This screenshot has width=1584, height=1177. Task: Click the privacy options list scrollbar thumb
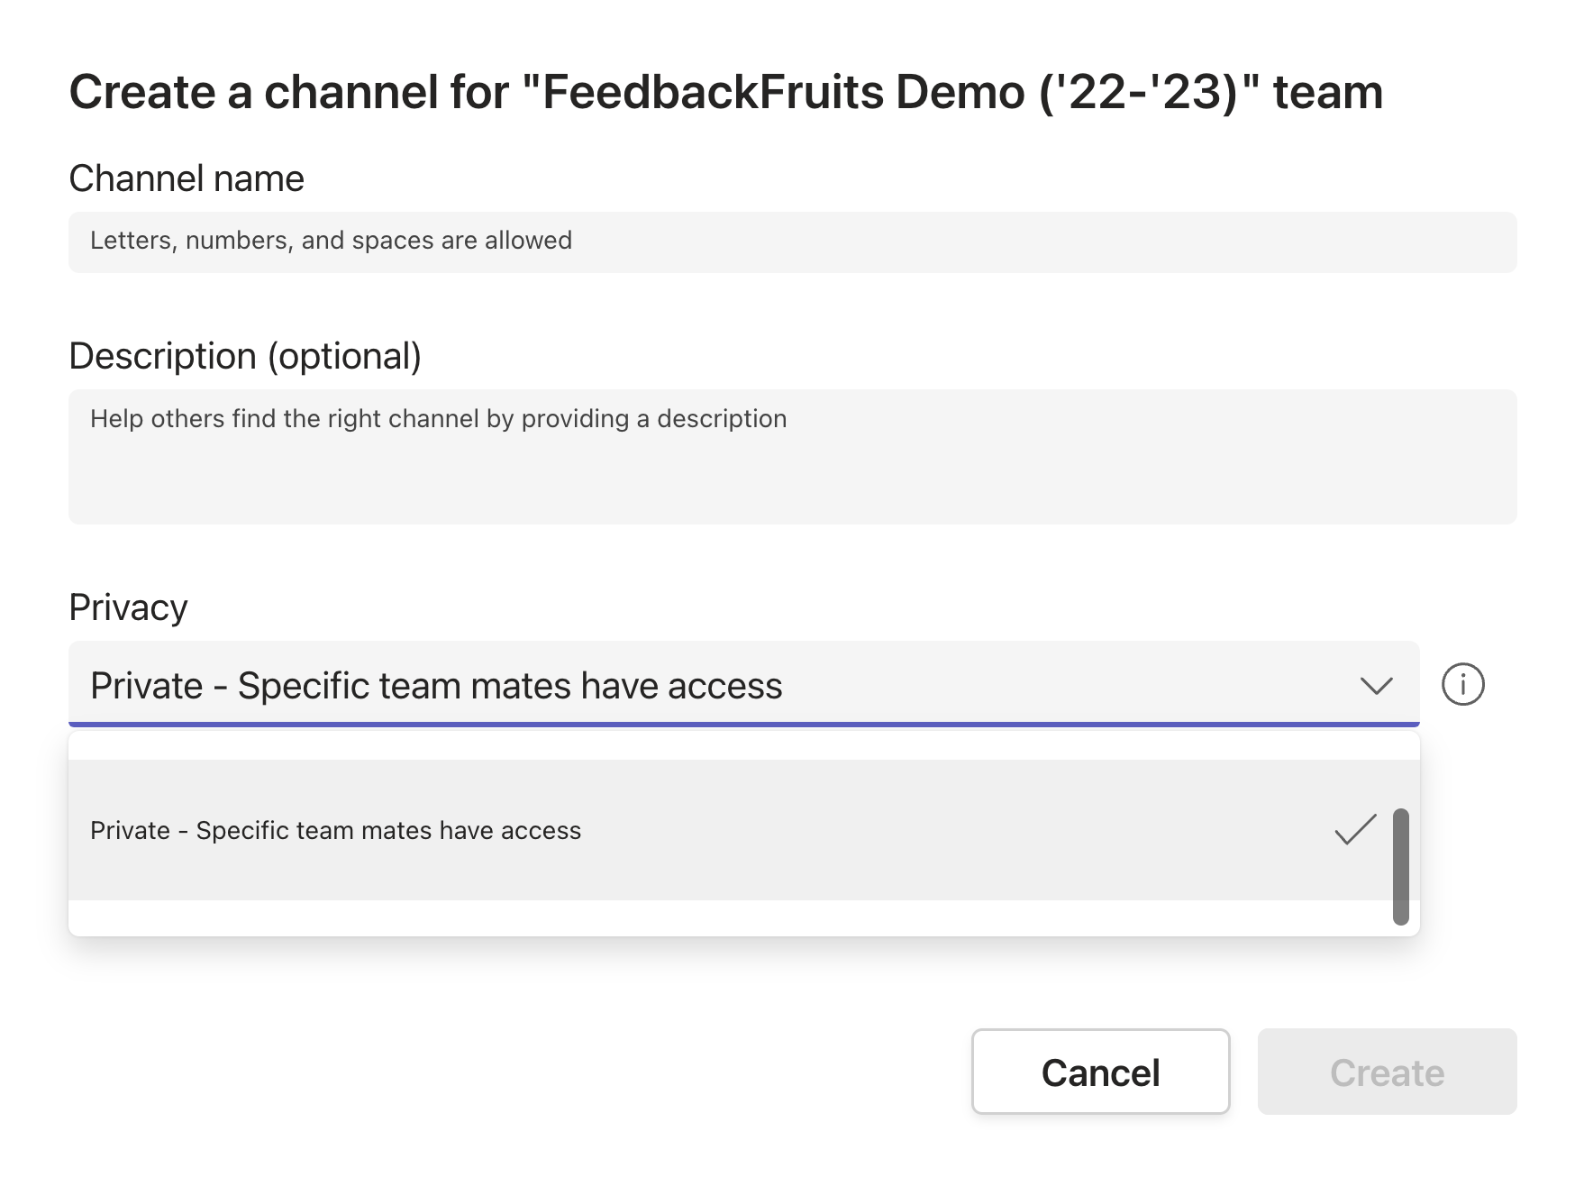(1400, 866)
